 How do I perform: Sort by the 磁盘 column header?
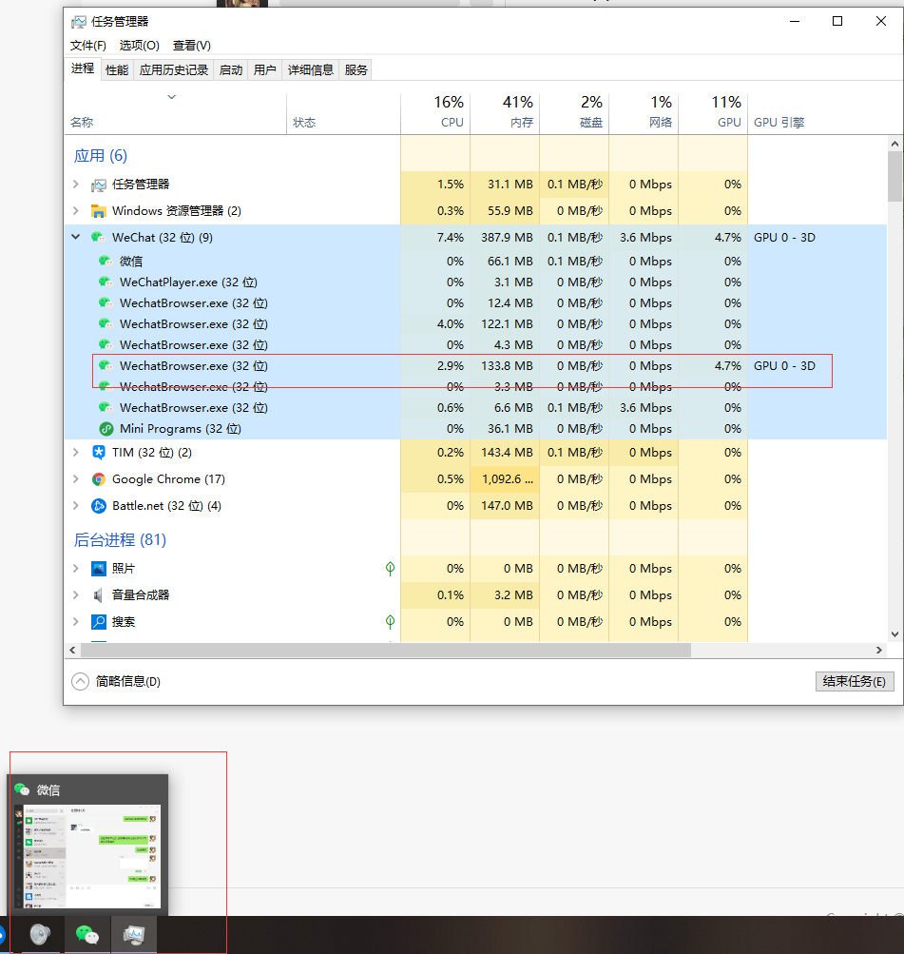[574, 113]
